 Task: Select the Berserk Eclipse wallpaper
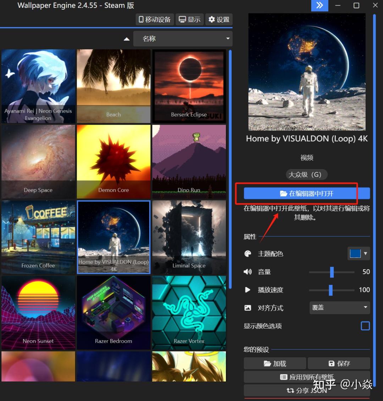pos(189,86)
